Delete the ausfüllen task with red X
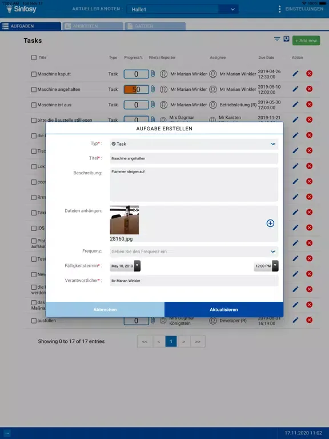 309,320
